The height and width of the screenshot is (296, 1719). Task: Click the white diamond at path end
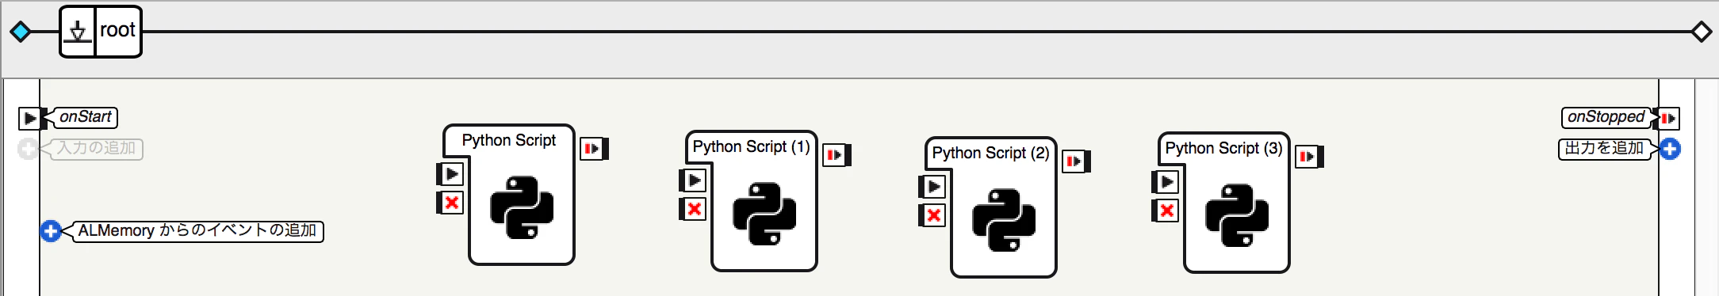[1702, 32]
